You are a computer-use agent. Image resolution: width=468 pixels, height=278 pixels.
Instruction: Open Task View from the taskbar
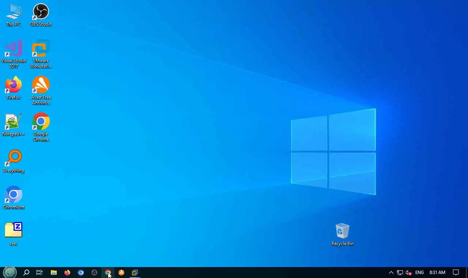[39, 273]
